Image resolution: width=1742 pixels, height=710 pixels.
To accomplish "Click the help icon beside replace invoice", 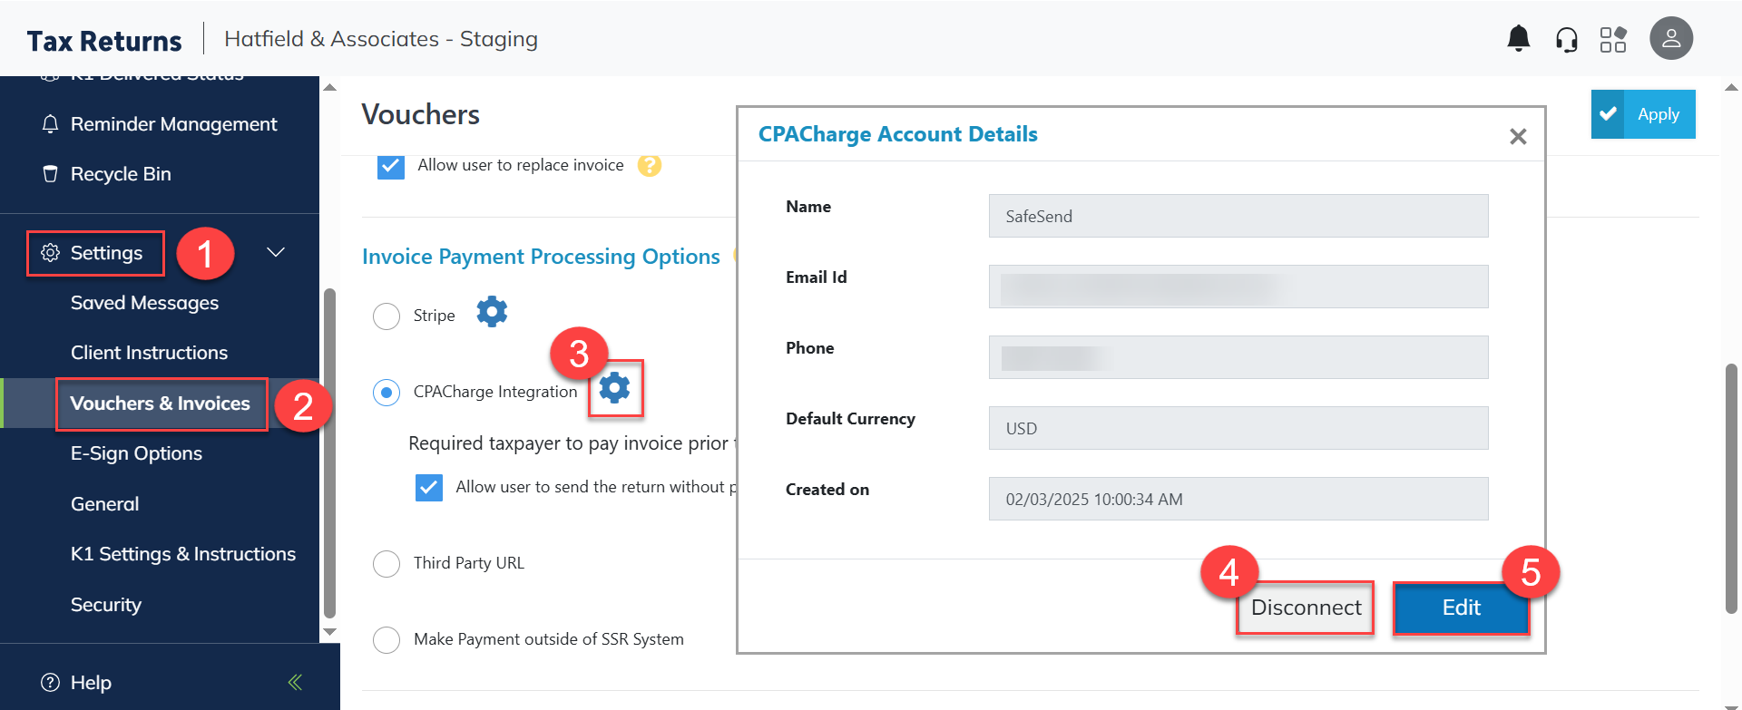I will [x=650, y=165].
